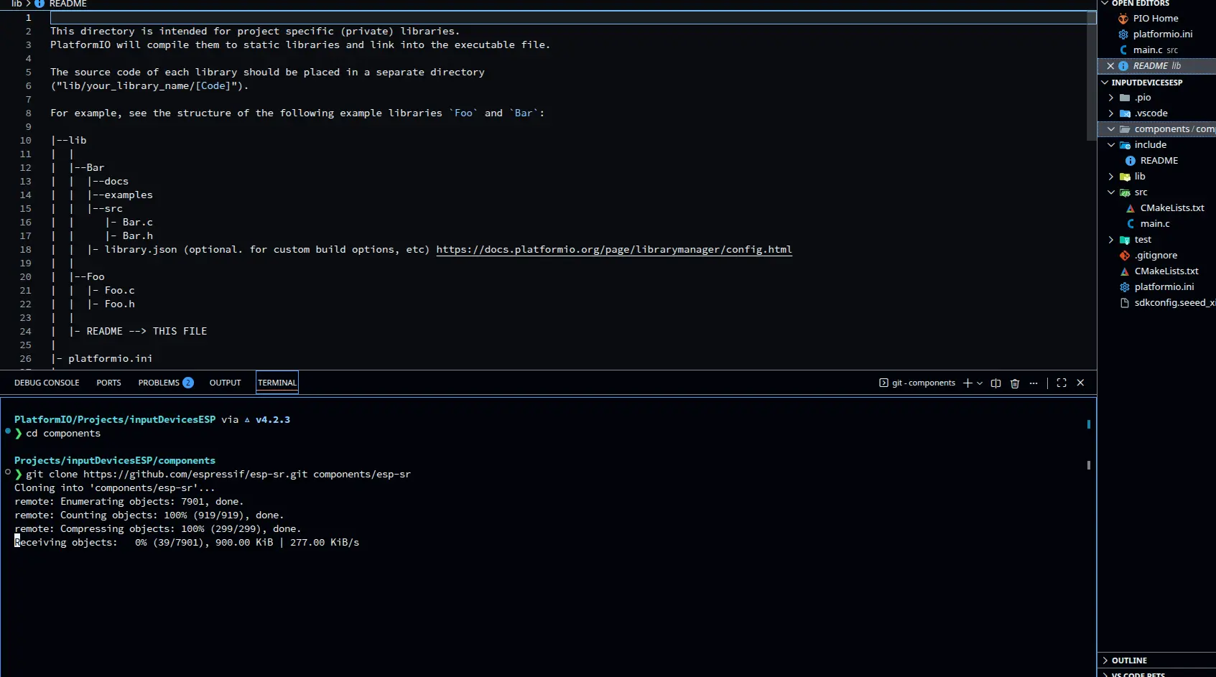Close the bottom terminal panel

tap(1080, 383)
